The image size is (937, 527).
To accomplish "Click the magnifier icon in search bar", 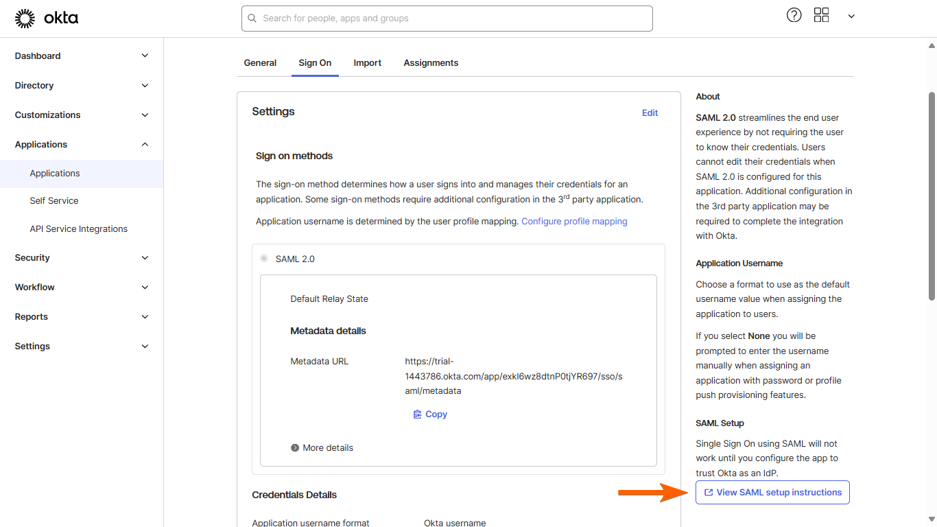I will 252,19.
